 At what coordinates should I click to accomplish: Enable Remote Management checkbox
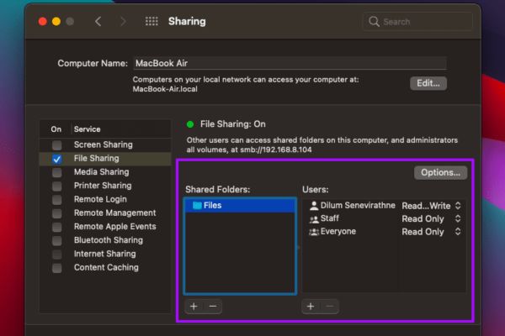click(57, 213)
